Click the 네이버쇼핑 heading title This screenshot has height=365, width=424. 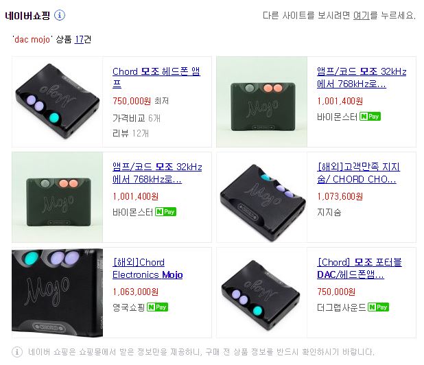pyautogui.click(x=27, y=15)
